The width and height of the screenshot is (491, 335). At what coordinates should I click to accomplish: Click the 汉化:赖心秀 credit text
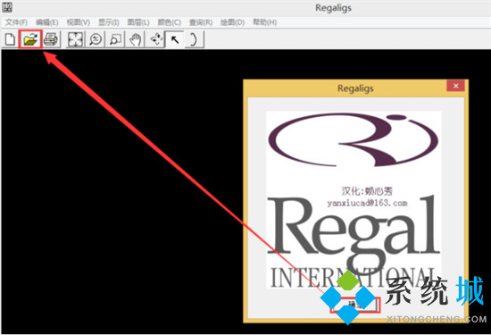[x=367, y=191]
